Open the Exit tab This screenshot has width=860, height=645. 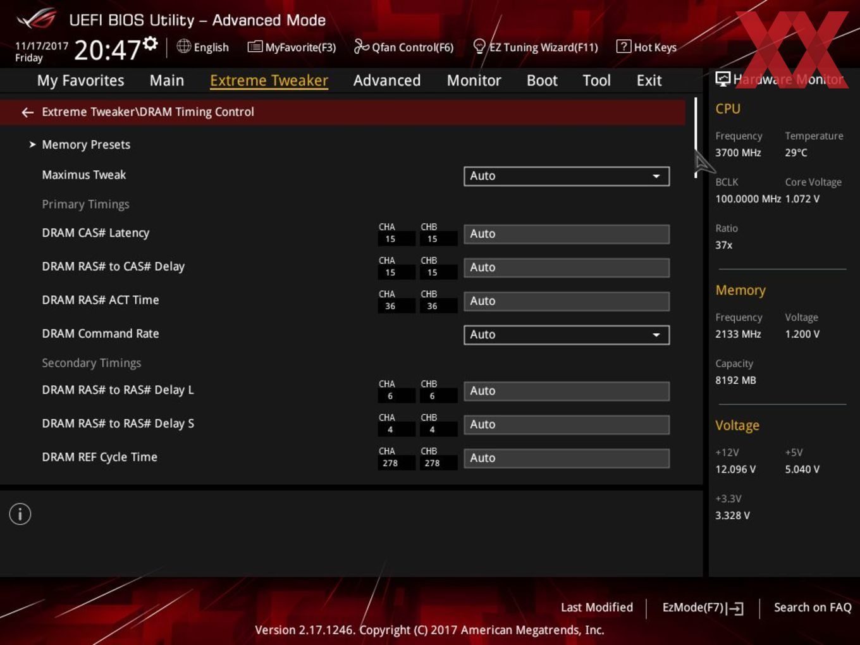click(x=649, y=80)
